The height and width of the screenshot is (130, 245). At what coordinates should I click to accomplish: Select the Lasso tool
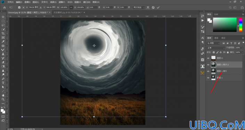coord(3,25)
